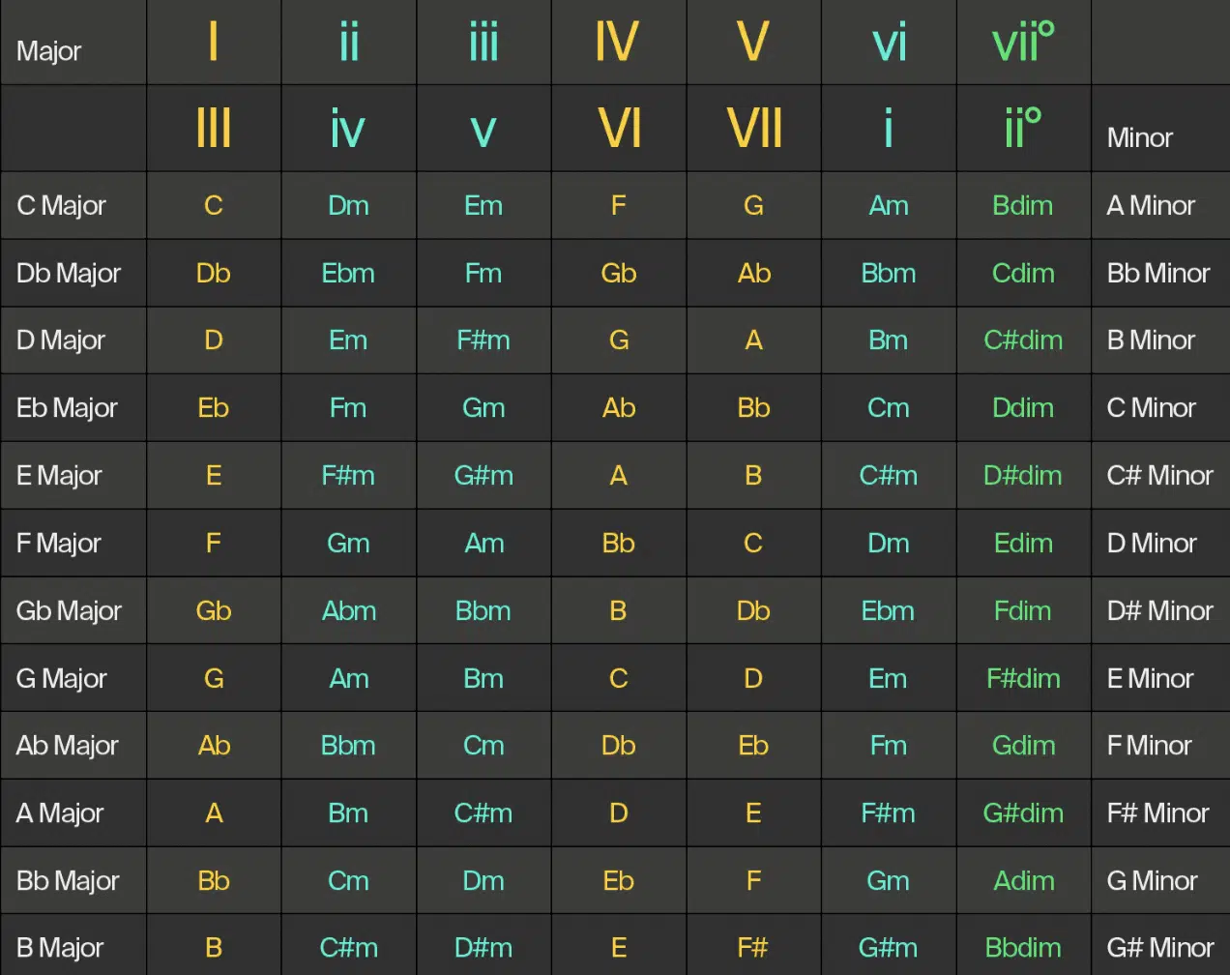The image size is (1230, 975).
Task: Click the "Bdim" chord cell
Action: pyautogui.click(x=1023, y=205)
